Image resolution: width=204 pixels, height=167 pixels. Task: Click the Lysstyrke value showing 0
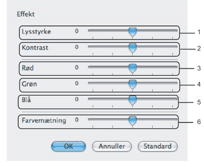77,31
